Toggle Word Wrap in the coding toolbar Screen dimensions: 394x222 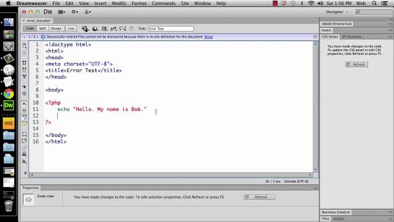[25, 117]
